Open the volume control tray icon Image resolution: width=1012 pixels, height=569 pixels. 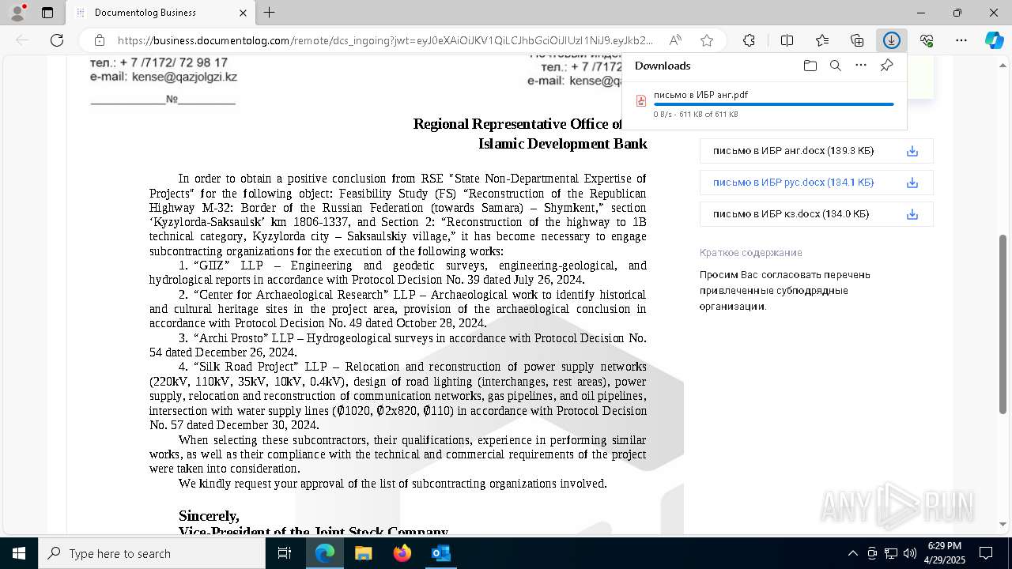(x=910, y=553)
